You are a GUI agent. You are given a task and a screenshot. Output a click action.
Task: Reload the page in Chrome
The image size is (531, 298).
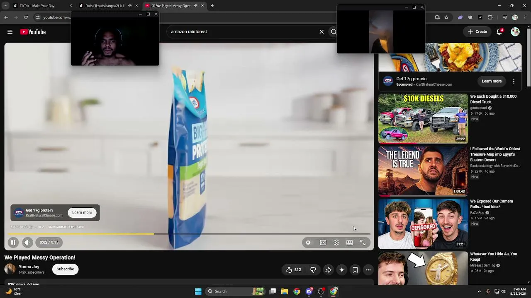(x=26, y=17)
